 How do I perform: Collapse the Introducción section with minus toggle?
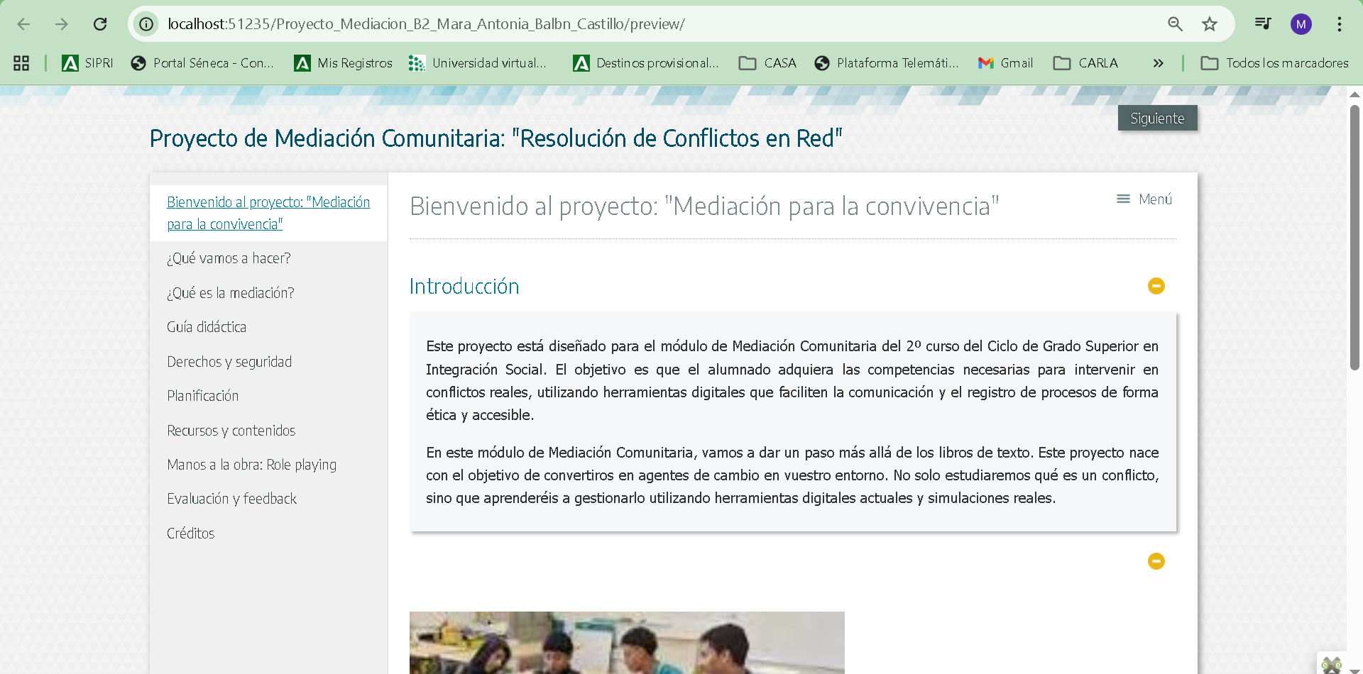coord(1156,286)
